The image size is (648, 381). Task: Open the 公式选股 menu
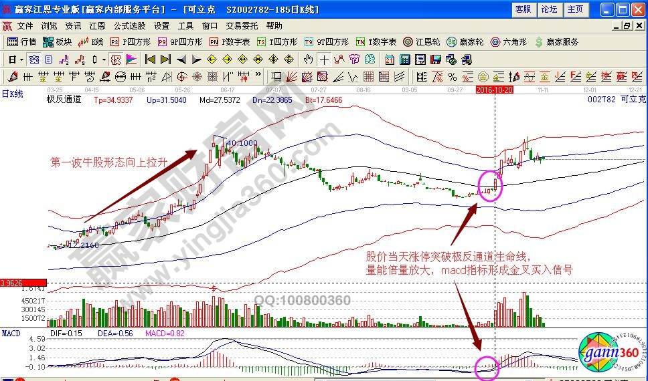coord(129,26)
